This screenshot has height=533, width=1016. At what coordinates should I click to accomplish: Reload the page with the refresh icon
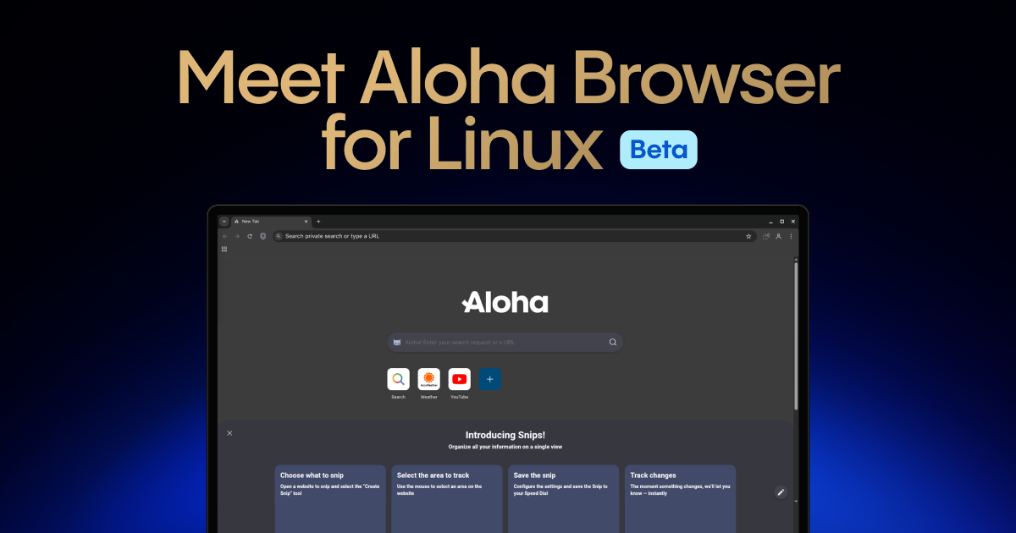pyautogui.click(x=250, y=236)
